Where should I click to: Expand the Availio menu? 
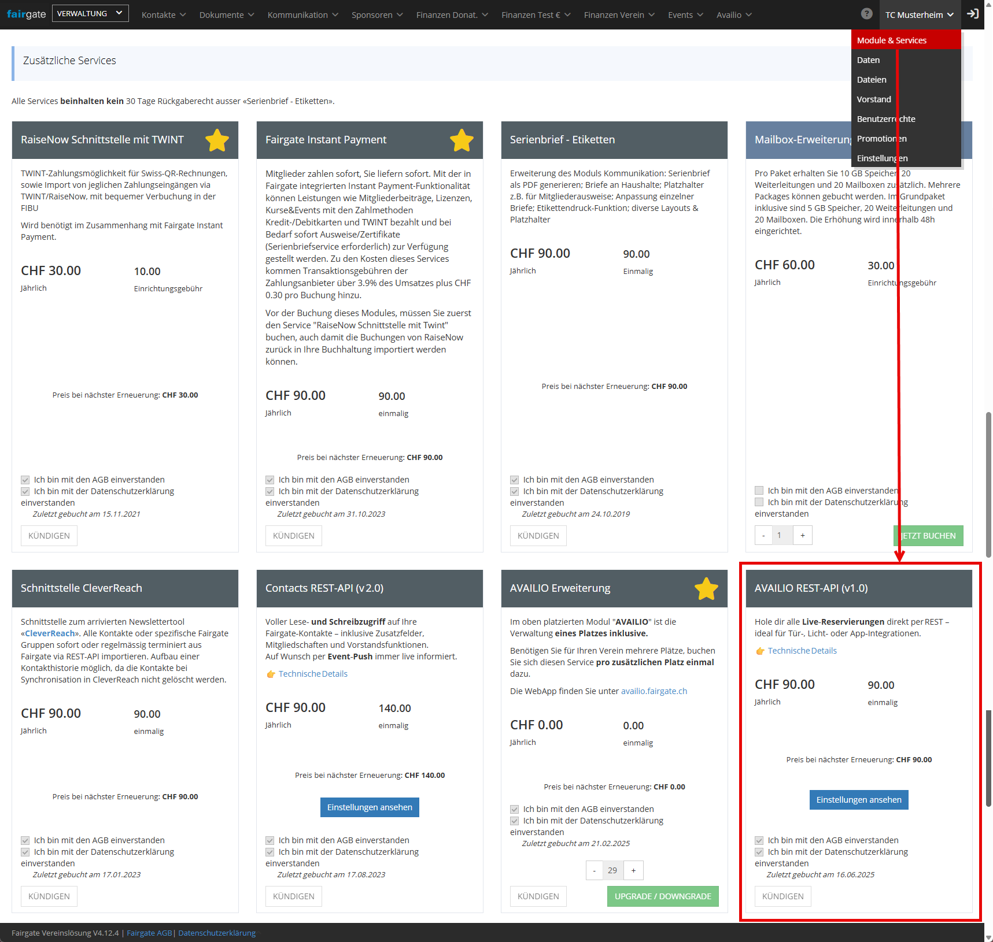pos(734,15)
